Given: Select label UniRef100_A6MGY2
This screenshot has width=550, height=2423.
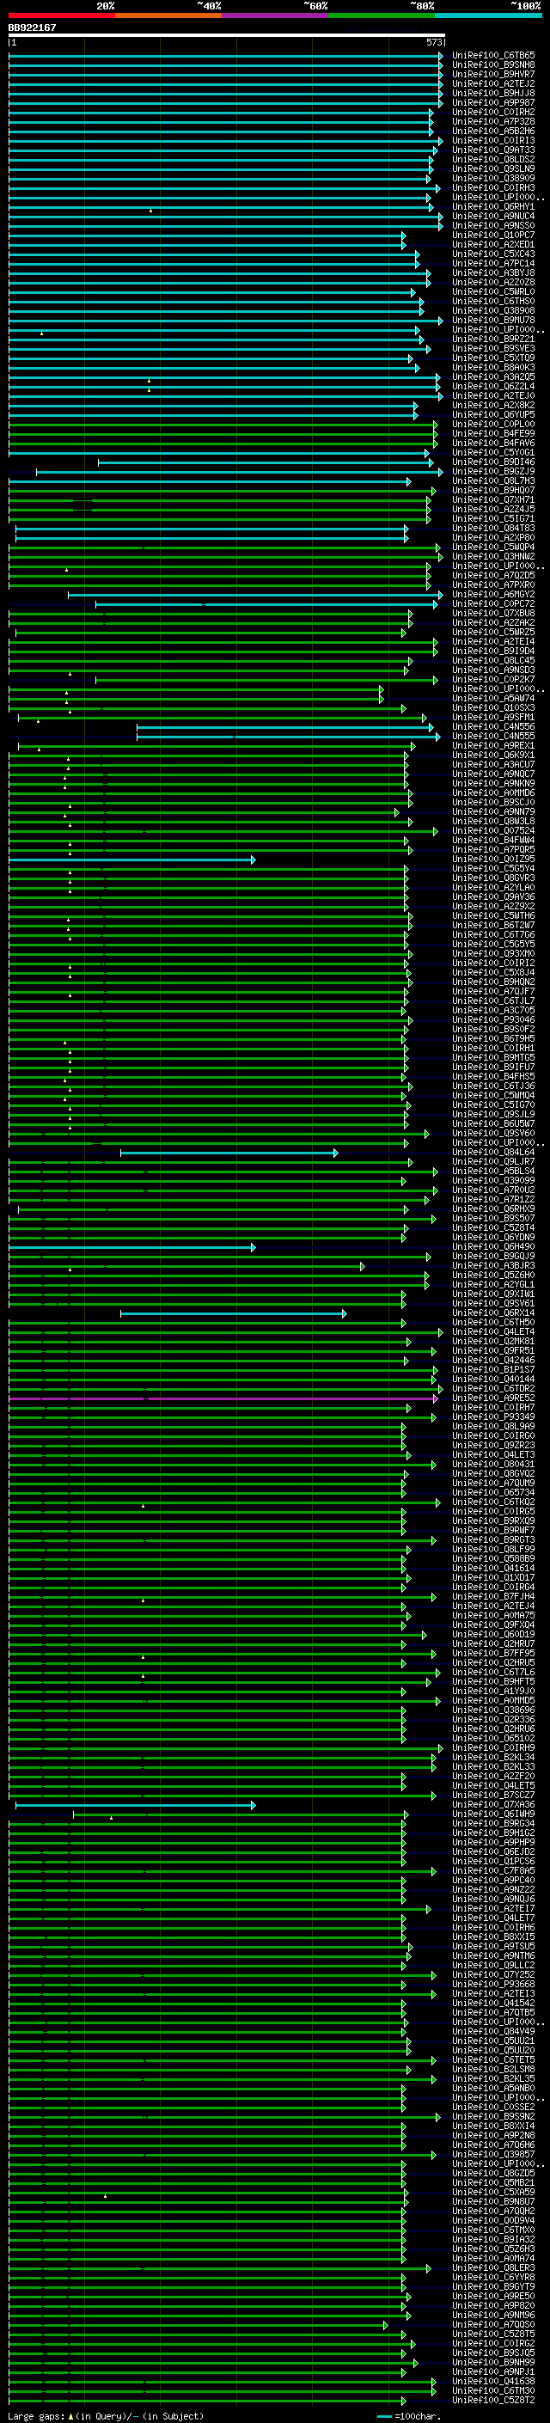Looking at the screenshot, I should 493,595.
